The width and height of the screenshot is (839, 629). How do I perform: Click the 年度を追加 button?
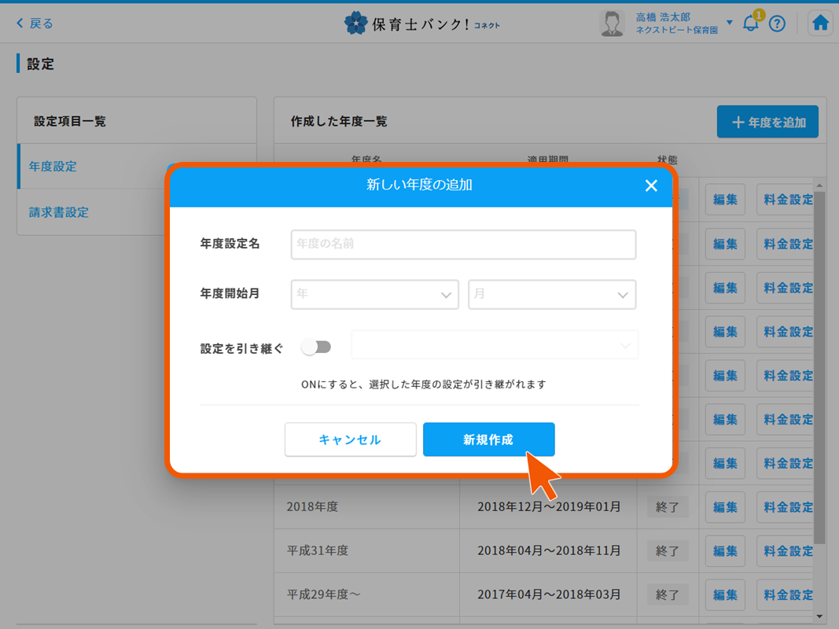(x=767, y=122)
